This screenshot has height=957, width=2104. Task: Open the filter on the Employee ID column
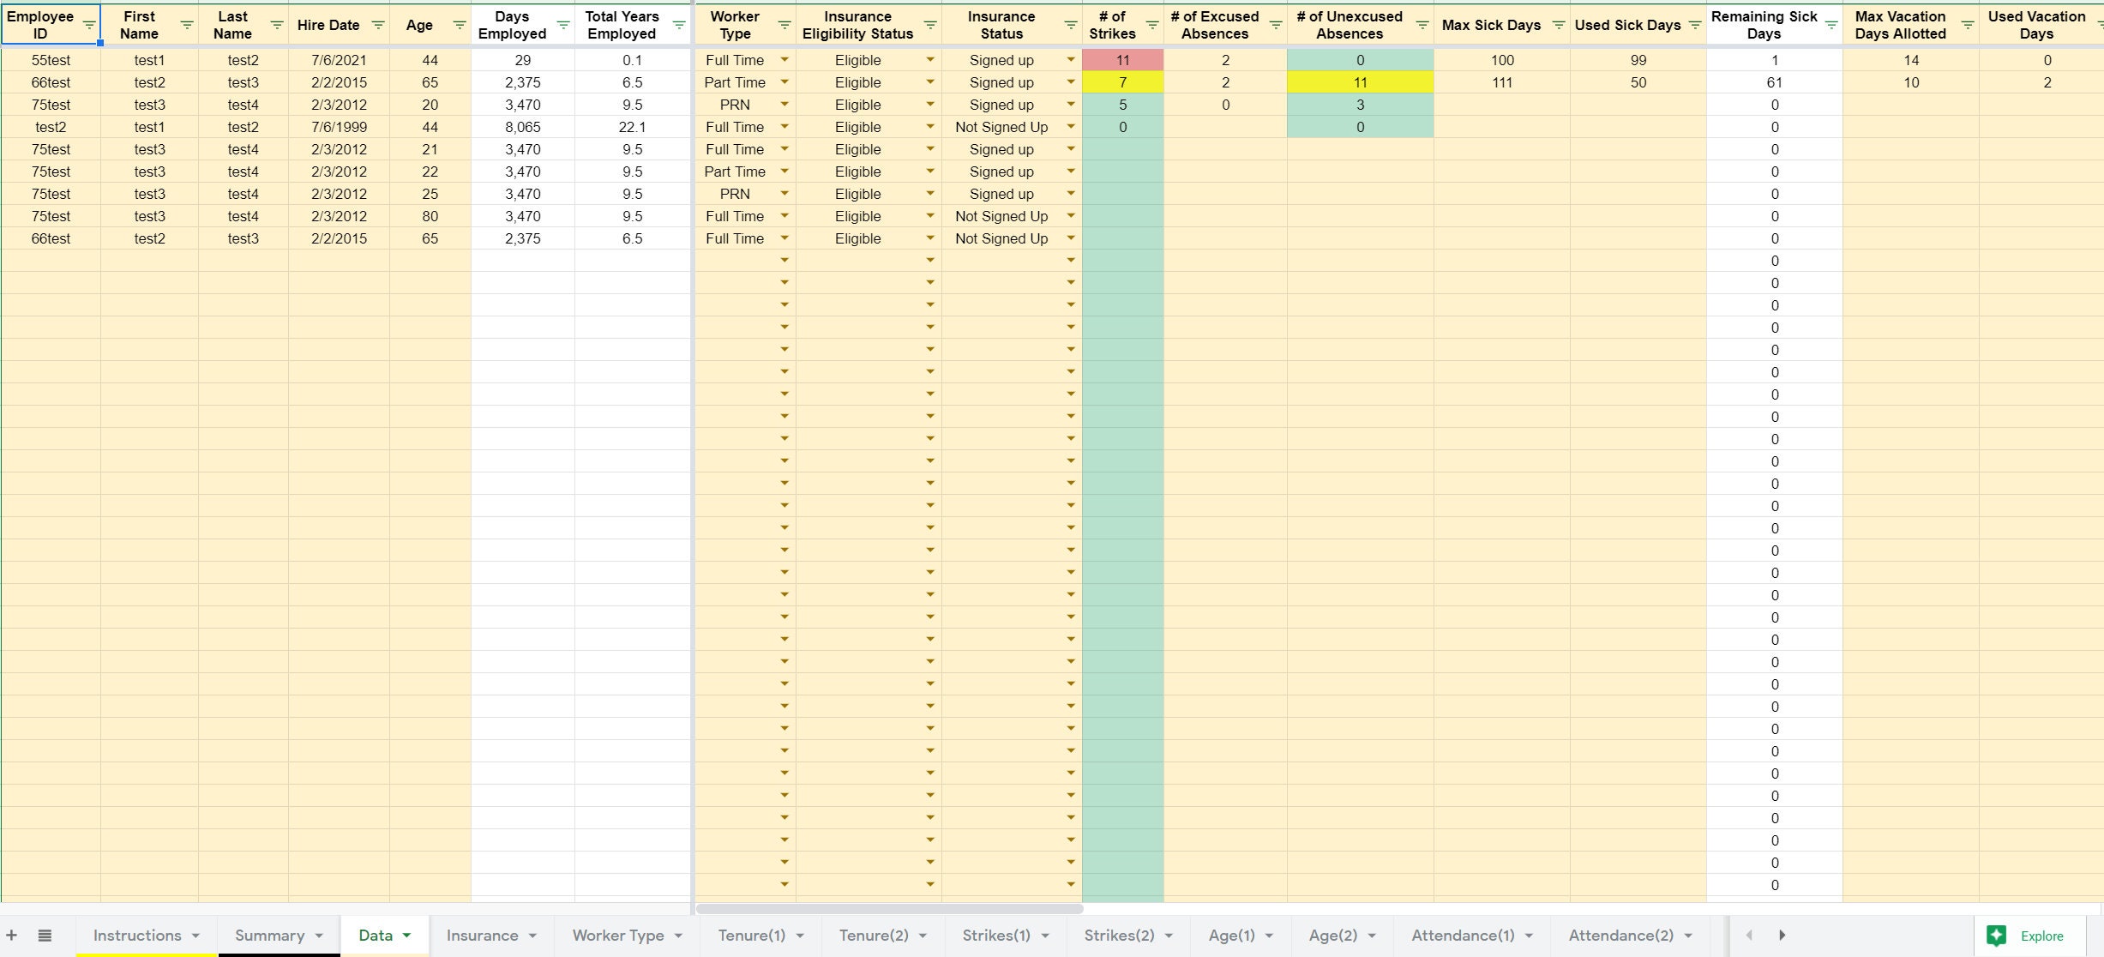pos(88,25)
